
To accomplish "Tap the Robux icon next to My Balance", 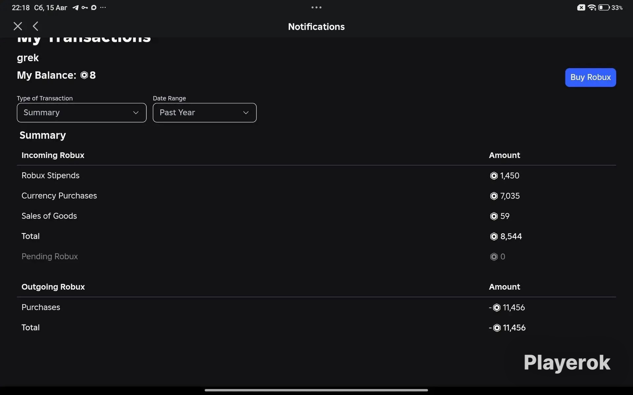I will [84, 75].
